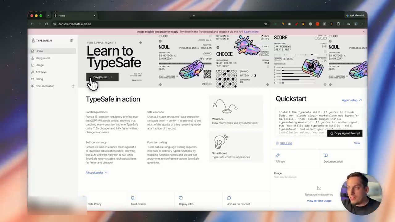Navigate to Billing in the sidebar
Image resolution: width=395 pixels, height=222 pixels.
[53, 79]
